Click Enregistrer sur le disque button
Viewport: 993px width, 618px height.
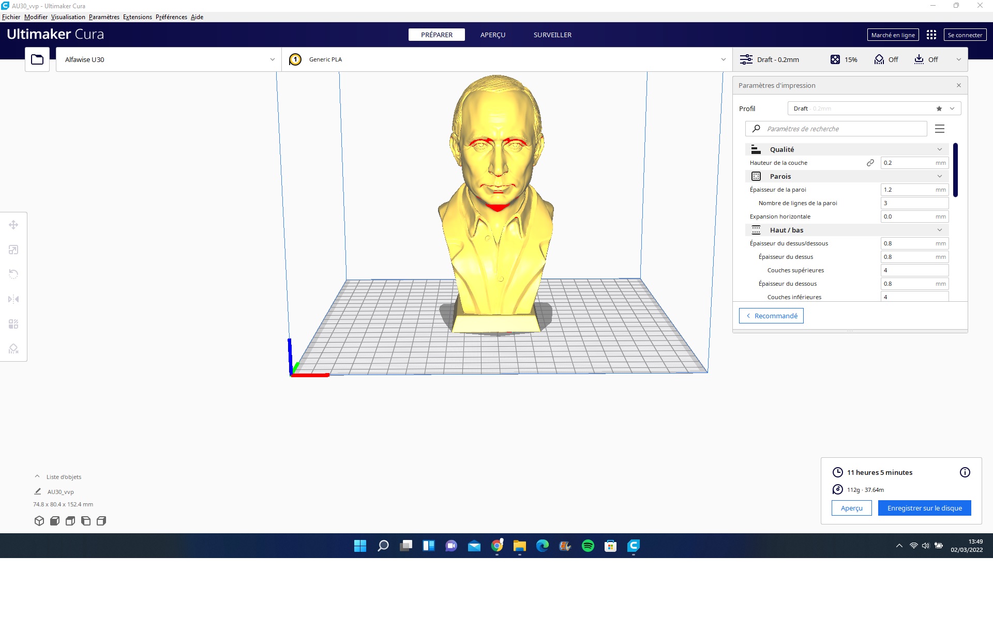pos(924,508)
